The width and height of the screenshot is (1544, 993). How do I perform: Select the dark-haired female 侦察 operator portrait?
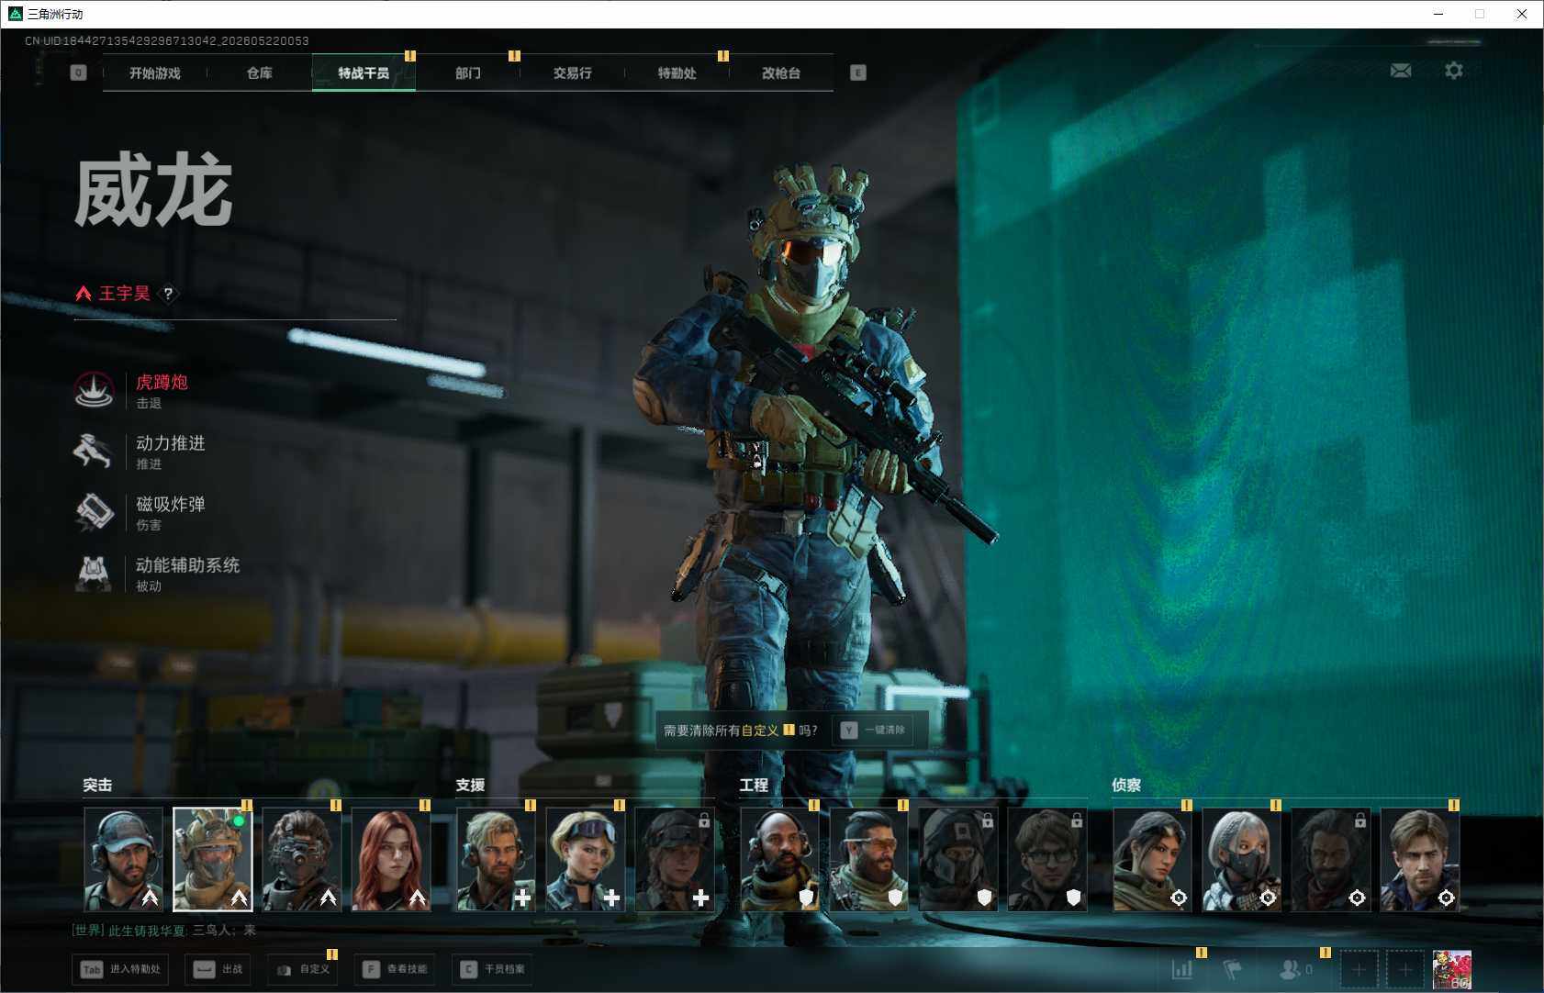pos(1153,859)
